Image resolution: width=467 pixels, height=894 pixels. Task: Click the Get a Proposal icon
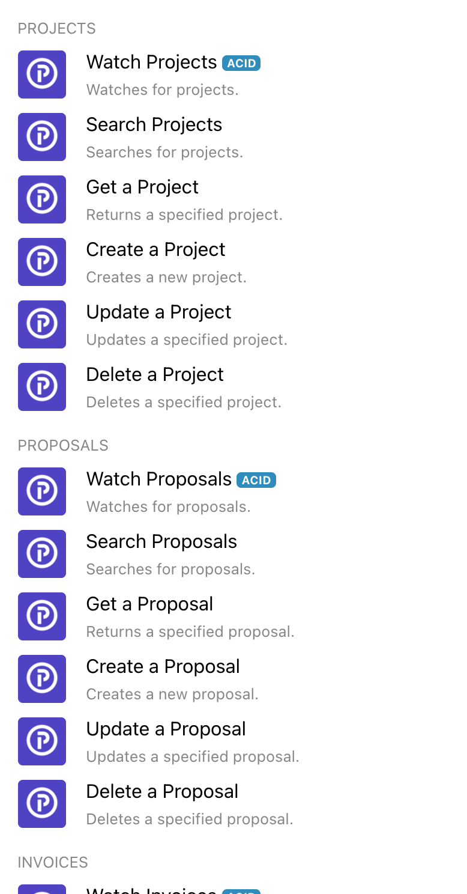tap(42, 616)
